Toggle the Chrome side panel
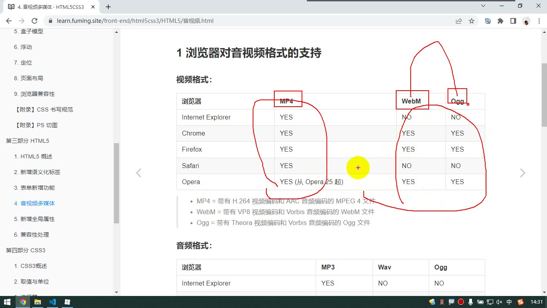Screen dimensions: 547x308 click(513, 21)
